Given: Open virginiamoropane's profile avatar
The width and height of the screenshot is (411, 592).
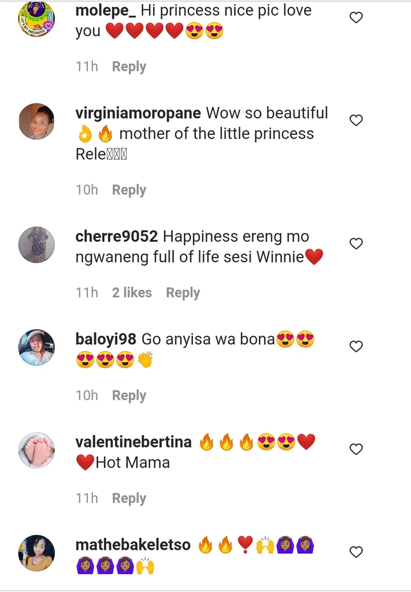Looking at the screenshot, I should (x=37, y=121).
